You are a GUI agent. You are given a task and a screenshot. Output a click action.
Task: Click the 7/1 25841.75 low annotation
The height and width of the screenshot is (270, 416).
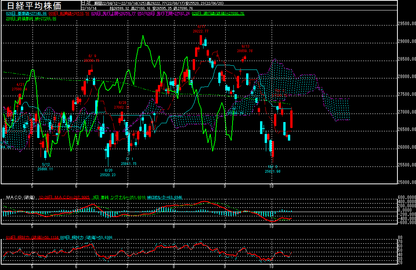129,161
